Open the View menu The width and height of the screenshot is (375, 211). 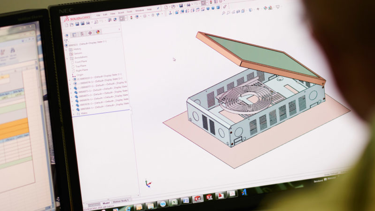[x=113, y=14]
